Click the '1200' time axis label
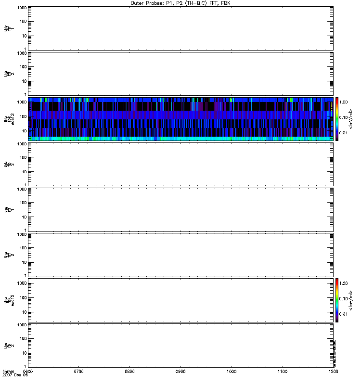 (x=333, y=372)
